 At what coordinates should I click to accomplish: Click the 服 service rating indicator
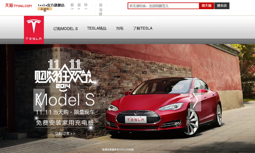[79, 6]
